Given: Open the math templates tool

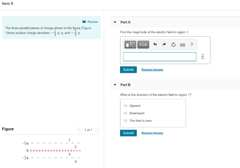Looking at the screenshot, I should point(130,44).
